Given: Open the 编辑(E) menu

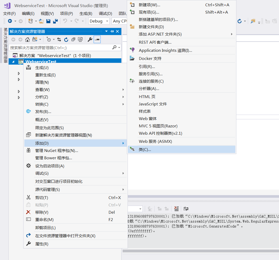Looking at the screenshot, I should click(x=28, y=14).
